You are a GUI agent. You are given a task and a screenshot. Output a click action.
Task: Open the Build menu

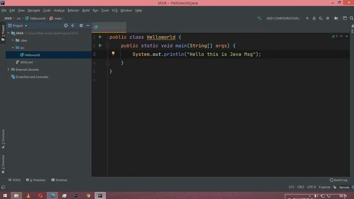pos(86,11)
